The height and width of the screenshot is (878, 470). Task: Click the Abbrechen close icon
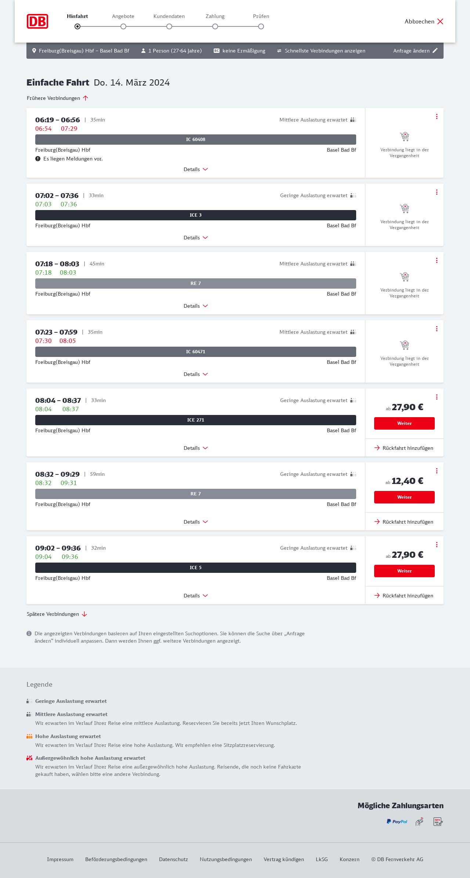coord(440,21)
